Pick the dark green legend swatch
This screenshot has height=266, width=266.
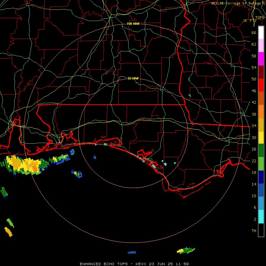click(x=261, y=150)
